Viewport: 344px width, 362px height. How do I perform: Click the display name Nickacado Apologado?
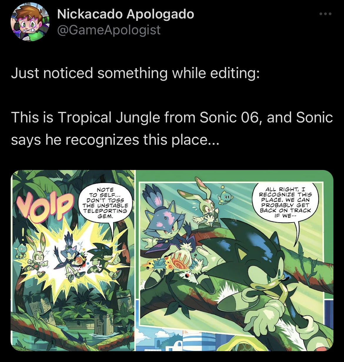click(x=125, y=15)
